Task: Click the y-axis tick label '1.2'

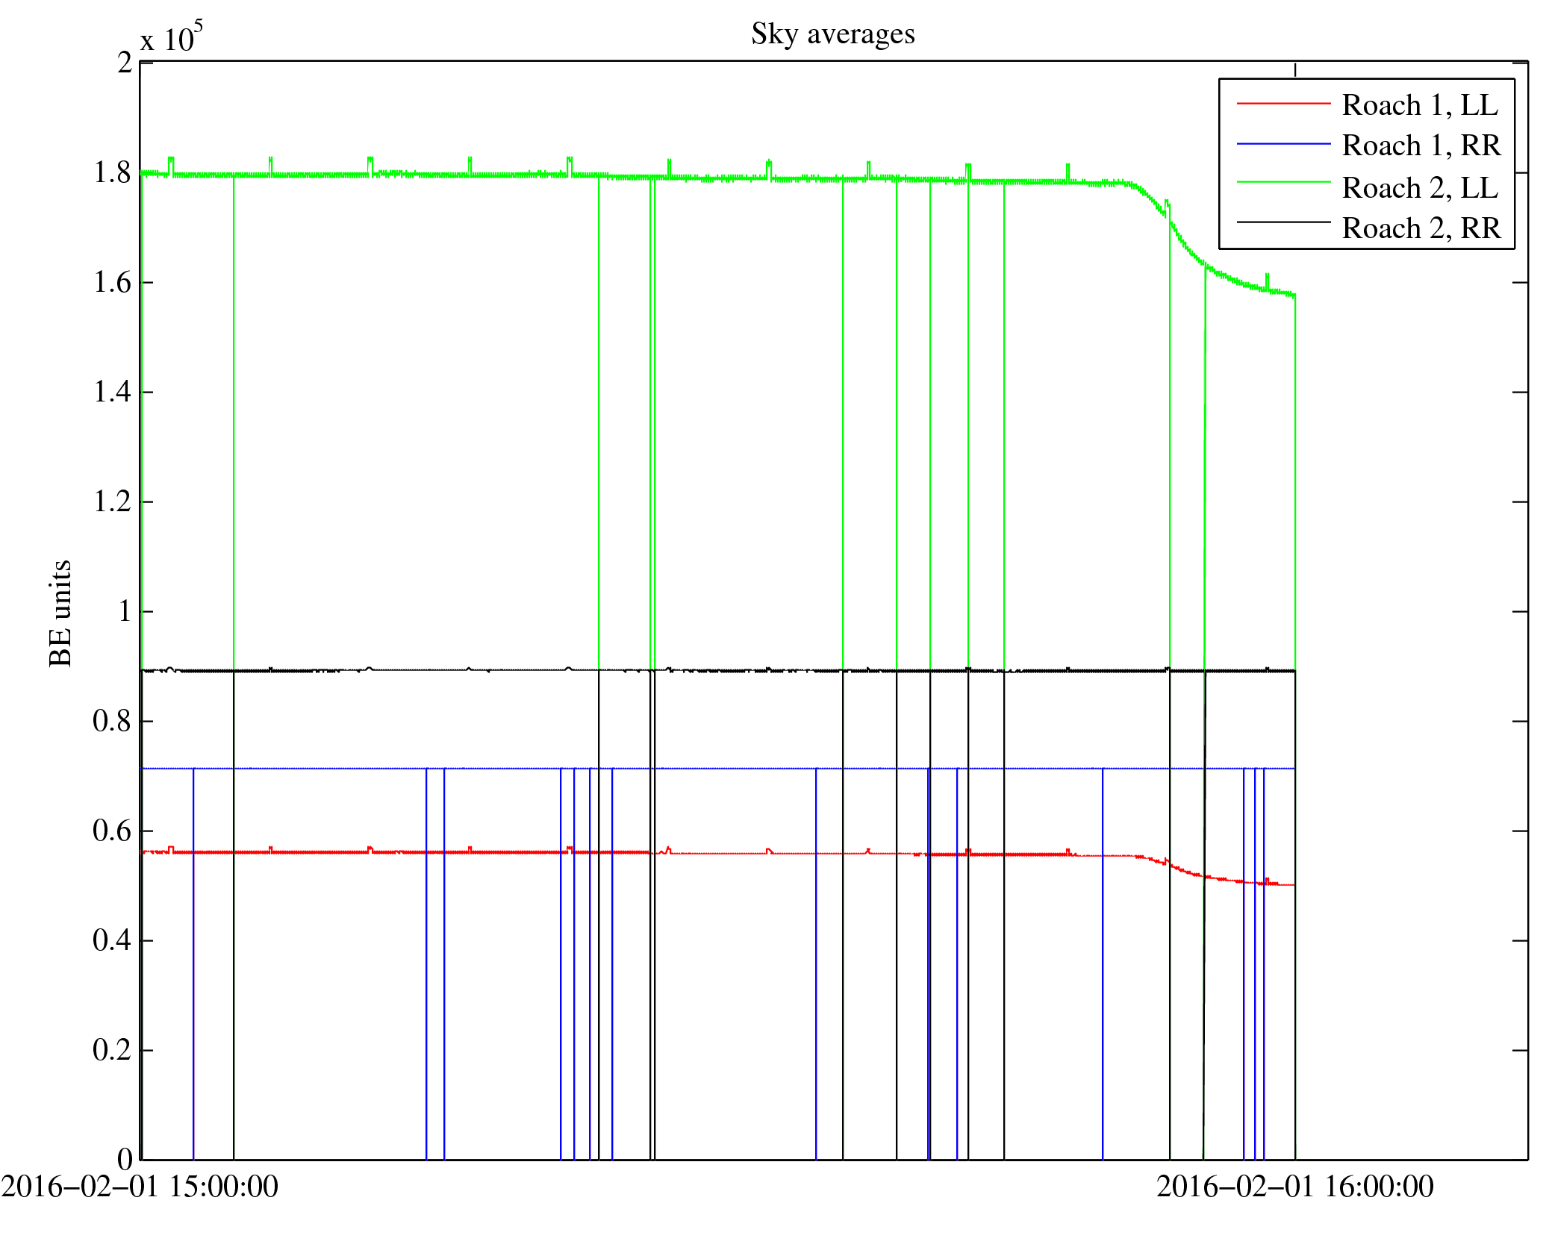Action: [x=112, y=502]
